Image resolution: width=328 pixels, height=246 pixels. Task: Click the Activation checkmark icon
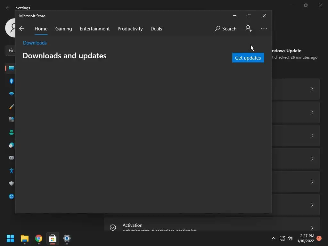tap(113, 227)
